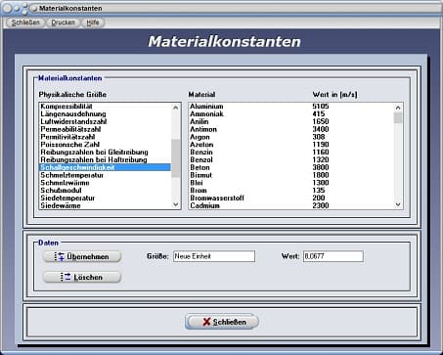Viewport: 443px width, 355px height.
Task: Open the Hilfe menu item
Action: (x=93, y=22)
